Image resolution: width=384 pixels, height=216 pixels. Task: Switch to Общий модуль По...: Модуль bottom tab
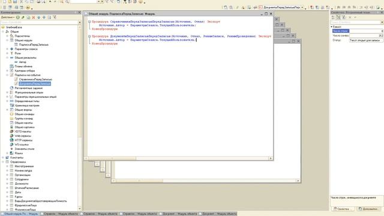click(20, 214)
